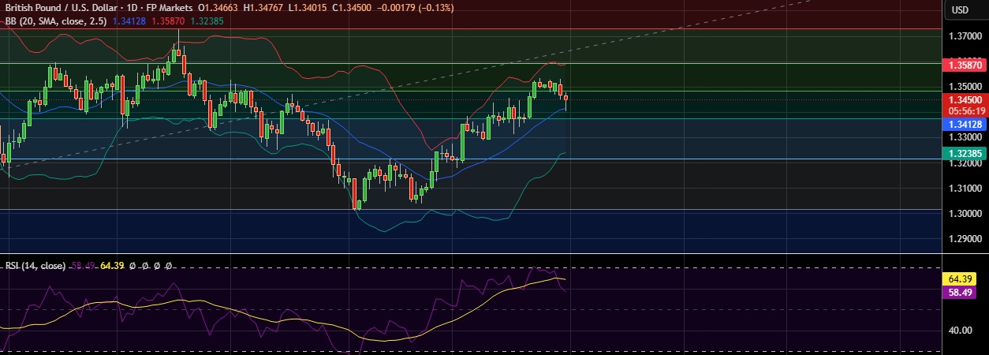Click the red 1.35870 value in BB legend
This screenshot has width=989, height=355.
[x=168, y=21]
